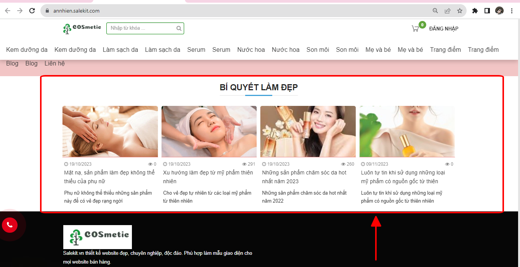Click the facial massage thumbnail of second article
Viewport: 520px width, 267px height.
(x=209, y=131)
